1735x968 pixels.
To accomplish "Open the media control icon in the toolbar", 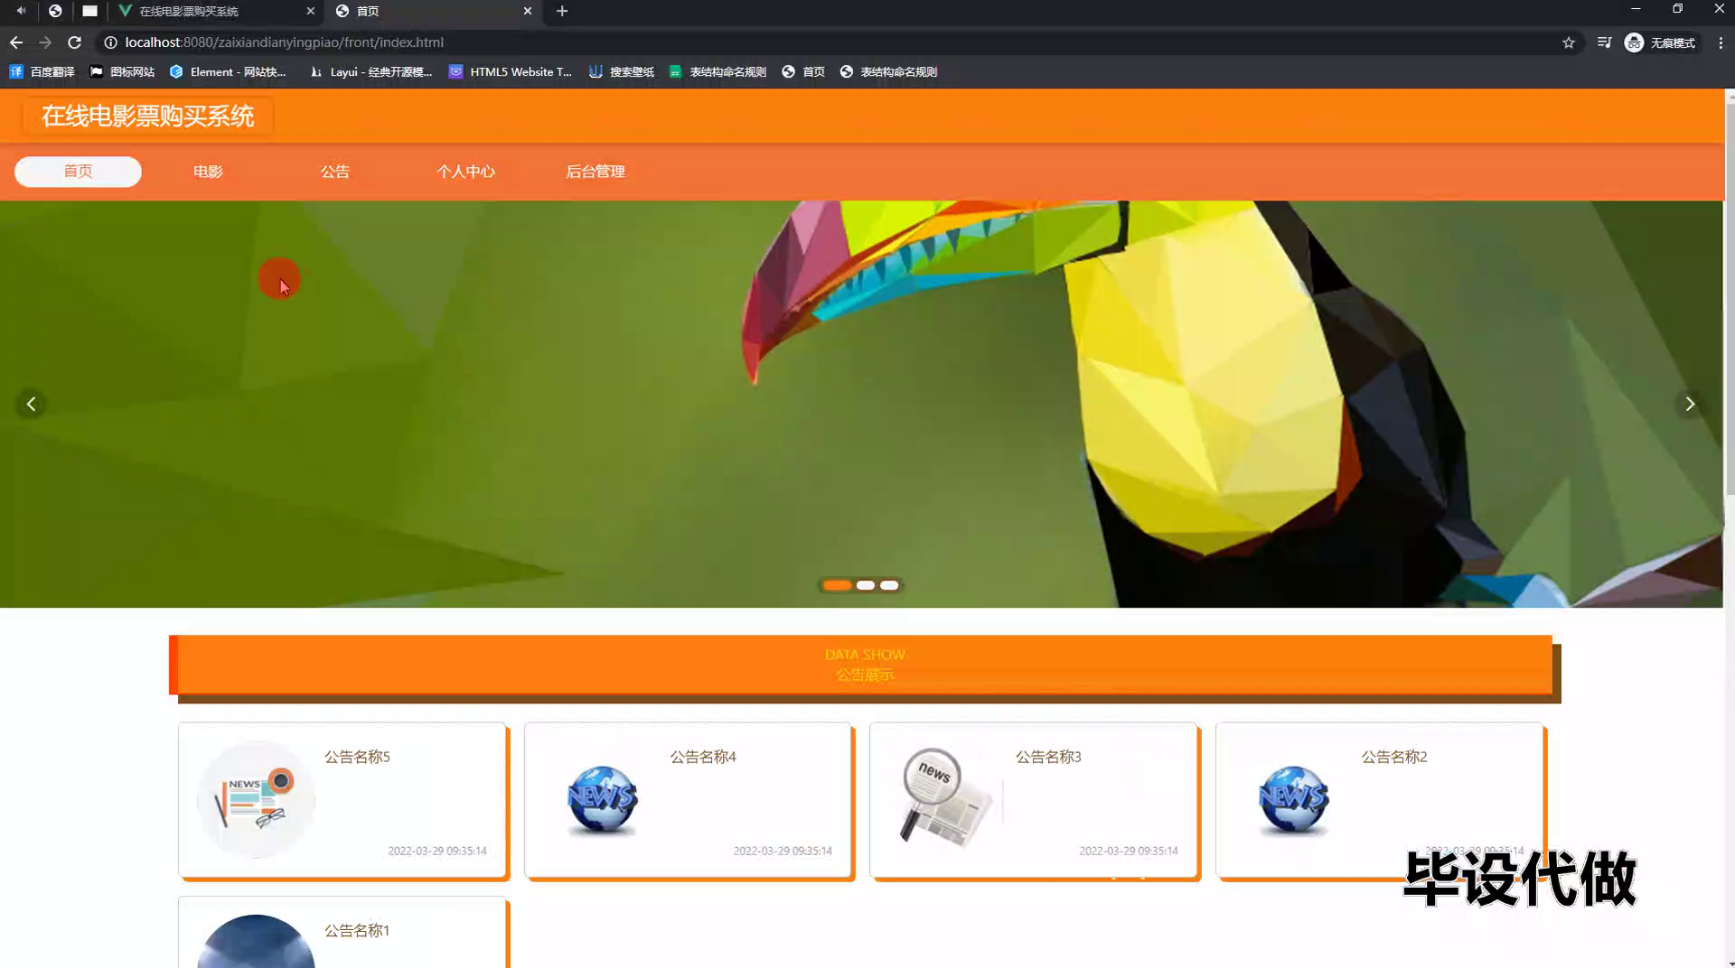I will pos(1604,42).
